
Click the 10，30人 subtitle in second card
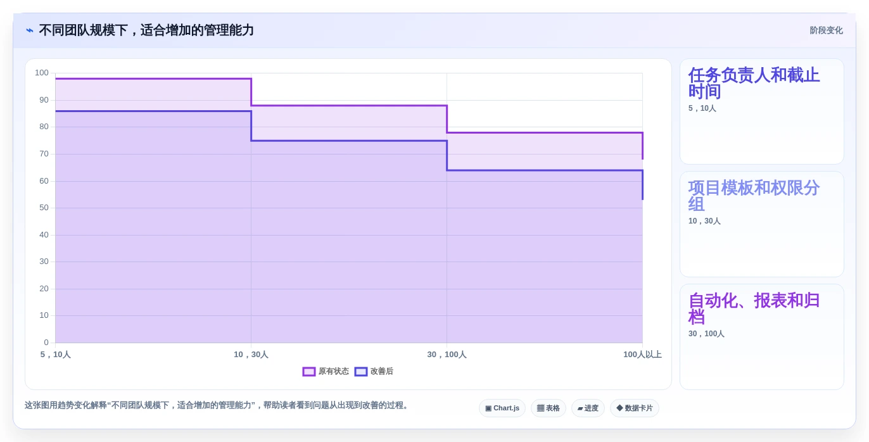click(x=704, y=221)
